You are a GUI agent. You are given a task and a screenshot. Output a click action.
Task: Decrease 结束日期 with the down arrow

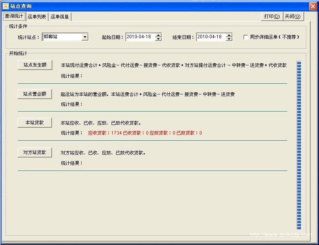click(229, 39)
